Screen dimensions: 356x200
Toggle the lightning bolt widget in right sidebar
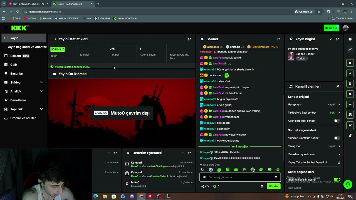[x=350, y=73]
